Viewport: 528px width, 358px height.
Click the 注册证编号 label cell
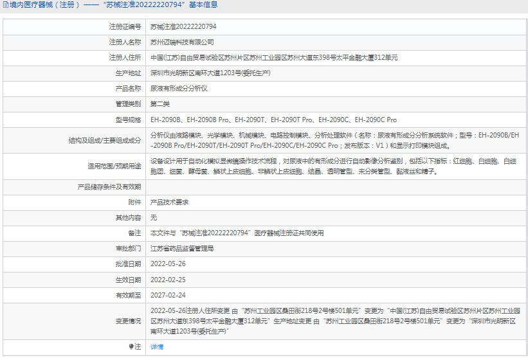125,27
